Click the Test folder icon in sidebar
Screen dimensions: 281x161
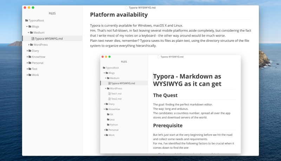click(x=30, y=69)
